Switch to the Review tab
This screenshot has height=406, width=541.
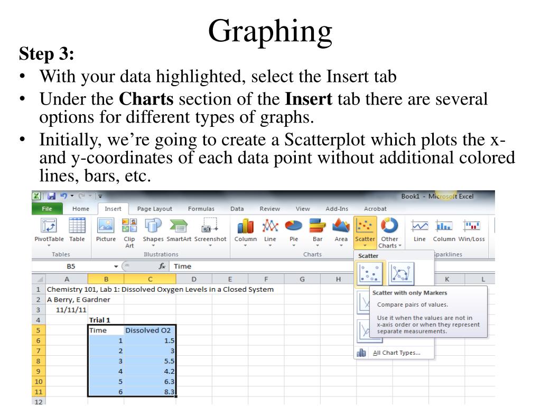pos(270,208)
